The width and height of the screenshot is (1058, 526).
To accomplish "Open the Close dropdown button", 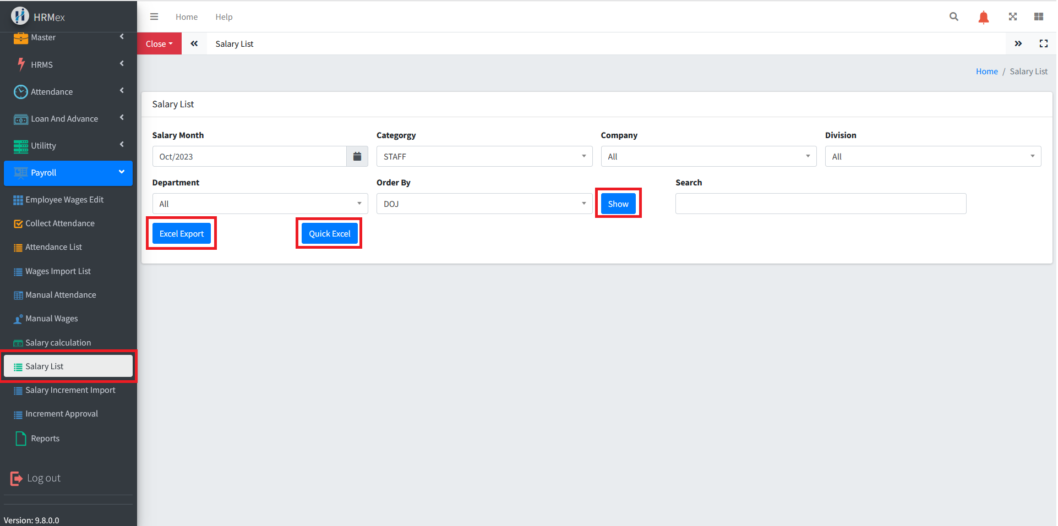I will pyautogui.click(x=159, y=43).
